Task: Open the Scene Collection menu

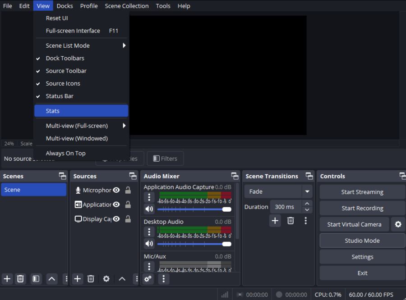Action: (x=126, y=6)
